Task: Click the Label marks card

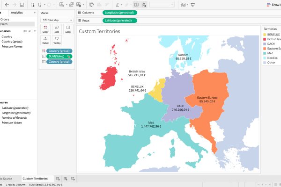Action: [68, 29]
